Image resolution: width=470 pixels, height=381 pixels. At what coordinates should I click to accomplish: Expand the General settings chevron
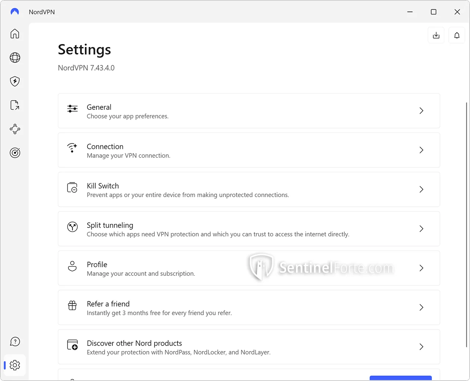pyautogui.click(x=421, y=111)
